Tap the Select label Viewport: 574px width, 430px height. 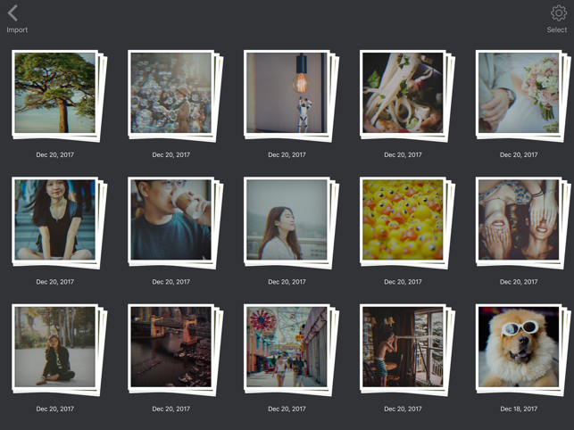[557, 30]
